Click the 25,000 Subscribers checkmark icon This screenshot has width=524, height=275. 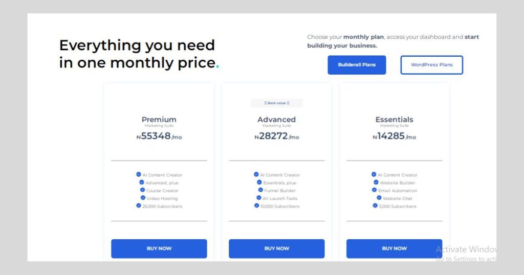click(x=139, y=205)
